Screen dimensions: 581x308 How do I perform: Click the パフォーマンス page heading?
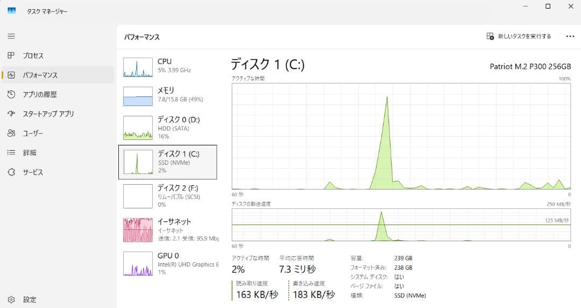(142, 37)
